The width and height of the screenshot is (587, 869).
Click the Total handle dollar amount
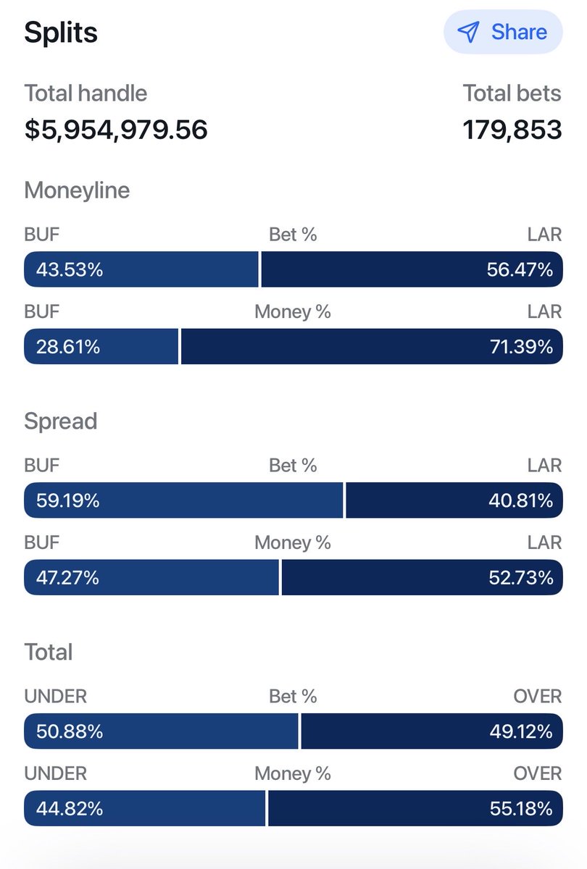pyautogui.click(x=116, y=130)
